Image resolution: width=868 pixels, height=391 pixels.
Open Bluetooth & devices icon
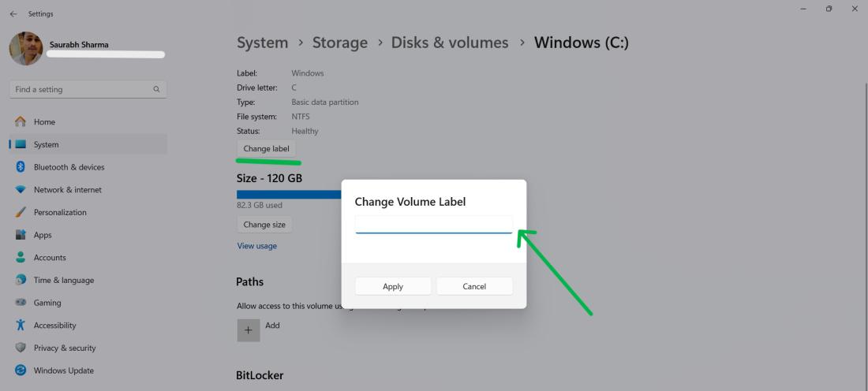tap(21, 167)
